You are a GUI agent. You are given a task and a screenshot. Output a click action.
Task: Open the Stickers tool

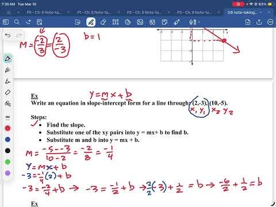coord(128,22)
